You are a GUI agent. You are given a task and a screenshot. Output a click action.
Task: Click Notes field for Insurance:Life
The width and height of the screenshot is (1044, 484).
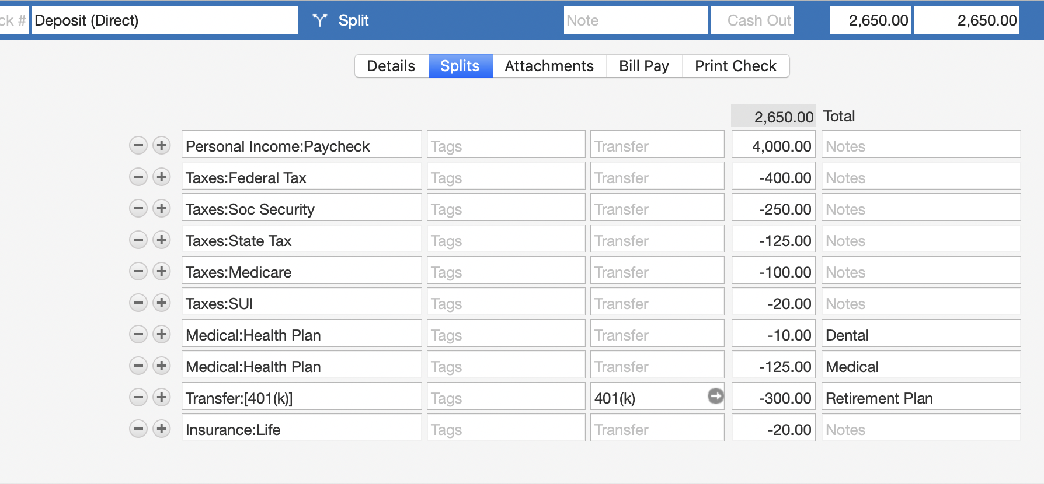[921, 427]
